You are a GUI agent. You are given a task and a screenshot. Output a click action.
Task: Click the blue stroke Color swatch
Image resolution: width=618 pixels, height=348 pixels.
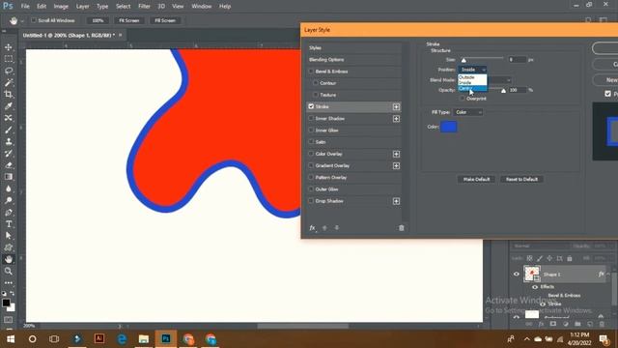click(x=448, y=127)
